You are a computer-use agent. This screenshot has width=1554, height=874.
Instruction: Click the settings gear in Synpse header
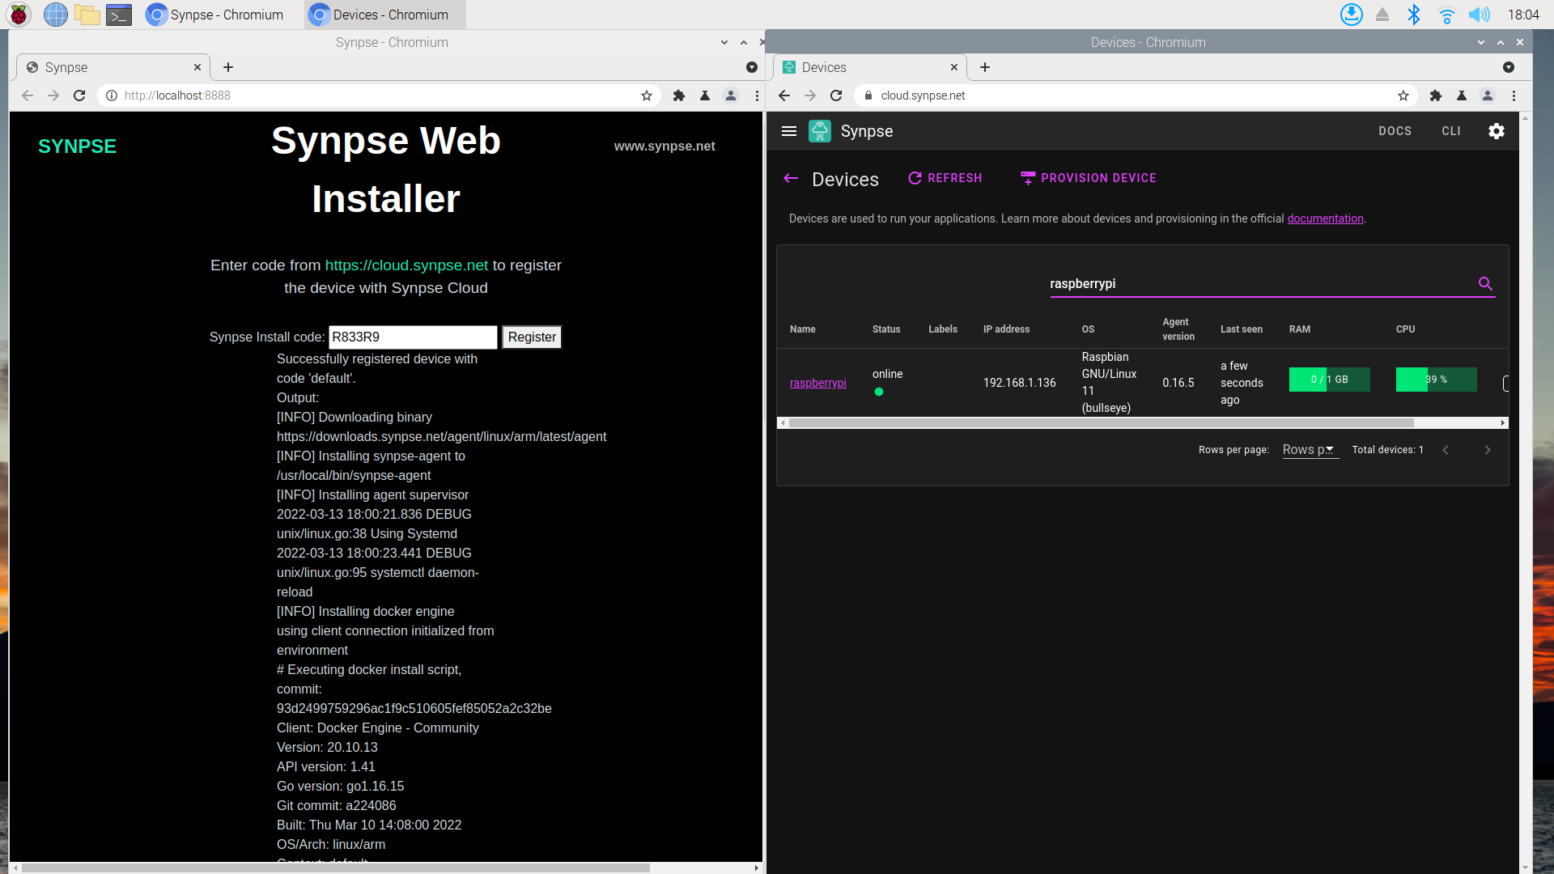tap(1496, 131)
